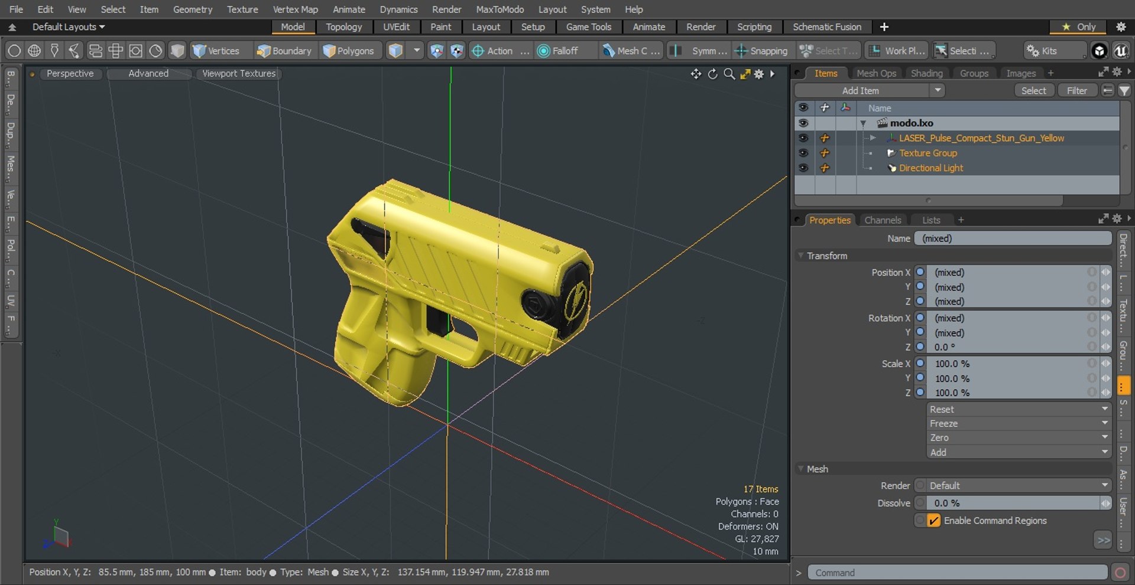Click the gray solid cube icon

tap(177, 51)
